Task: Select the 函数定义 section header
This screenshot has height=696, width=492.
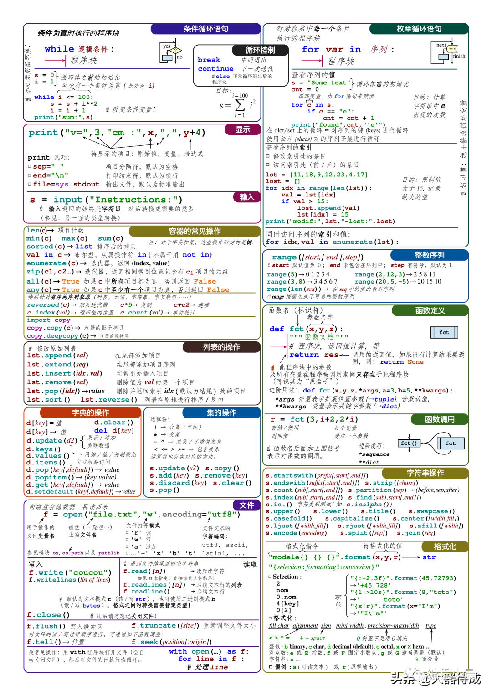Action: 430,310
